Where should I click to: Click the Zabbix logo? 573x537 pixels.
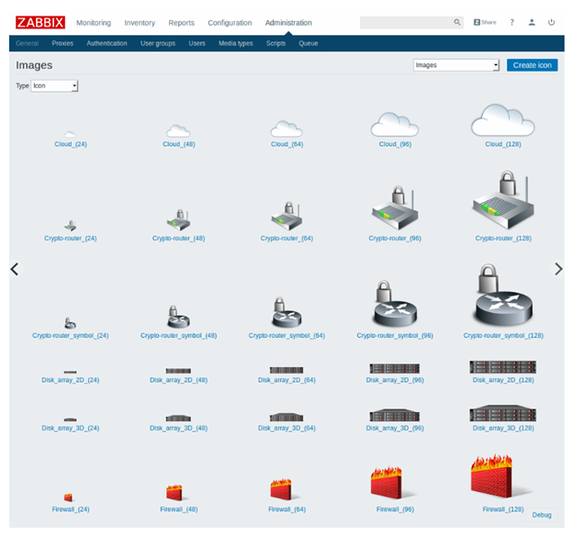tap(40, 22)
